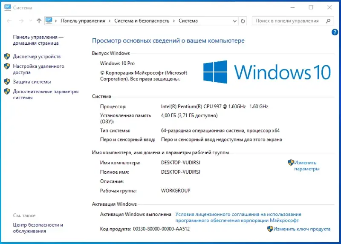This screenshot has width=341, height=244.
Task: Click the computer icon in address bar
Action: pos(49,20)
